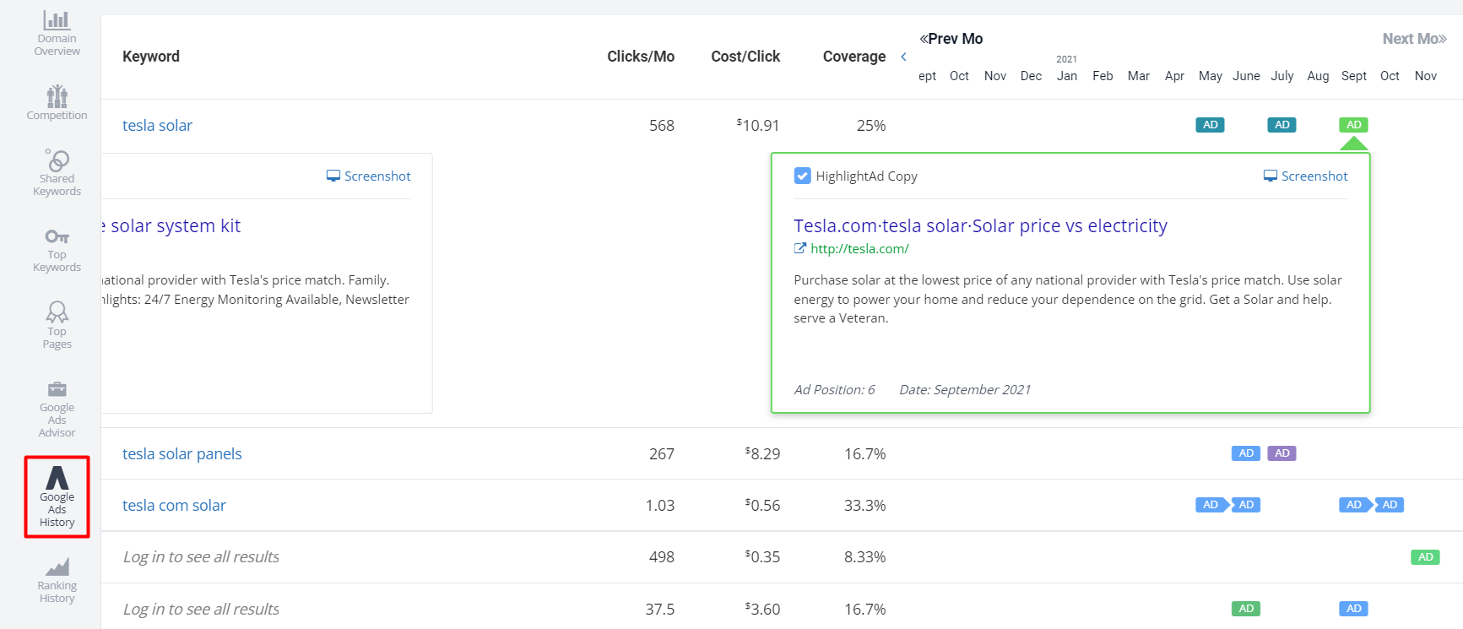Click the green Nov AD badge in 498 clicks row

pos(1425,557)
